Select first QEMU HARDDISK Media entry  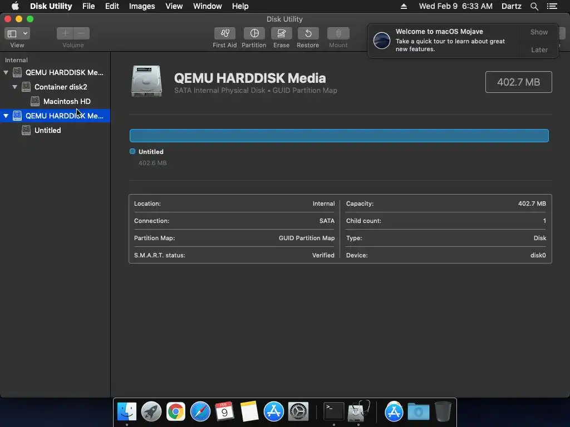pos(65,73)
